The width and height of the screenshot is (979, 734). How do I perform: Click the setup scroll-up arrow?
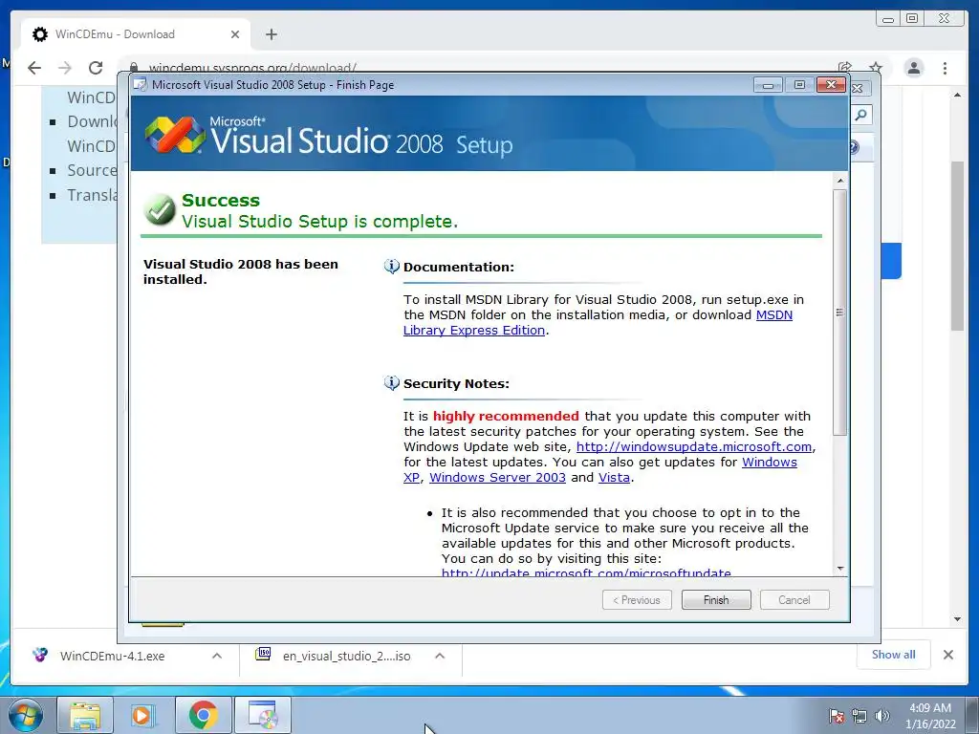pos(839,181)
